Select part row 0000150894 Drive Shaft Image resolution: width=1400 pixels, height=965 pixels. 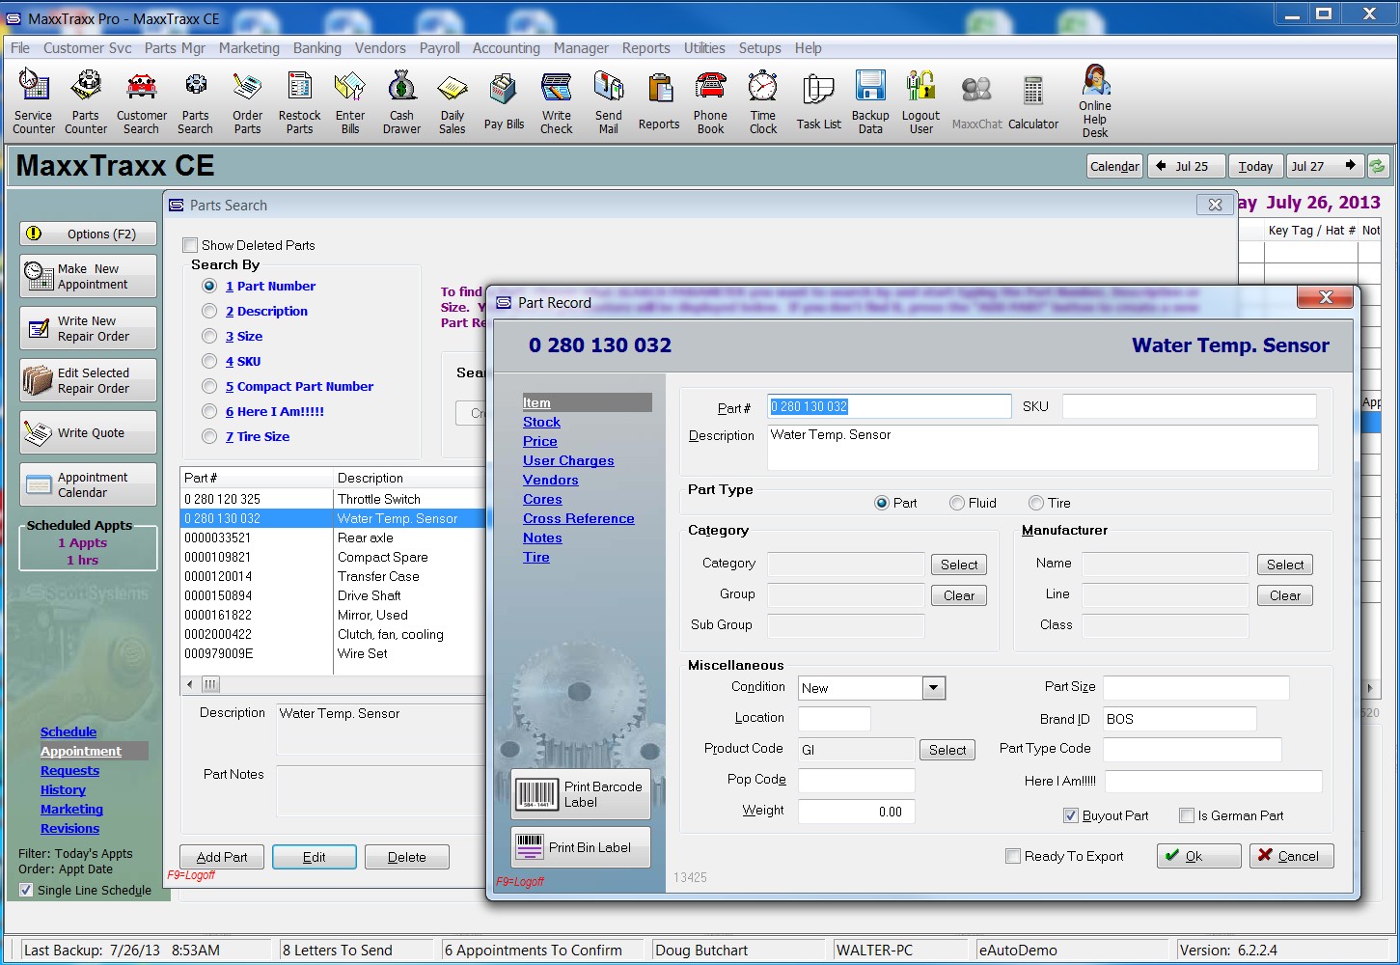click(333, 595)
